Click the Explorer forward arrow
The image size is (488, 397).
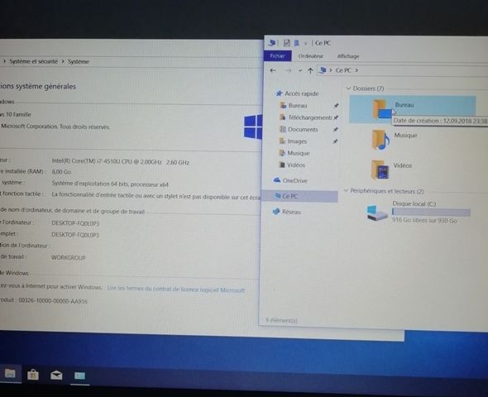(288, 70)
